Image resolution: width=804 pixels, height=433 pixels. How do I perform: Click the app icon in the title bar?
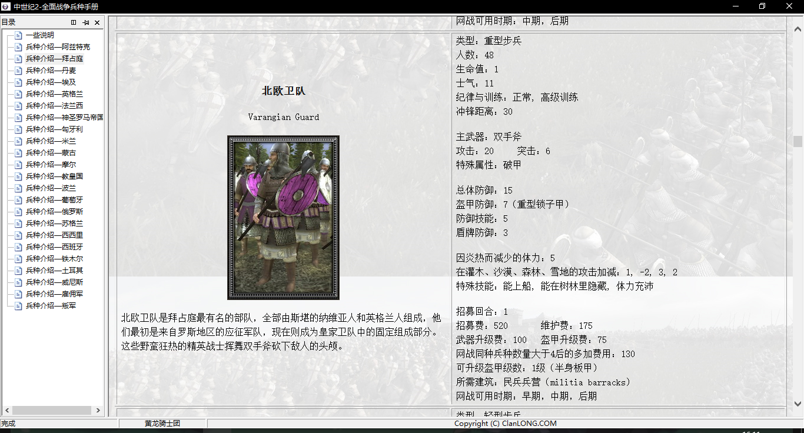pos(5,6)
